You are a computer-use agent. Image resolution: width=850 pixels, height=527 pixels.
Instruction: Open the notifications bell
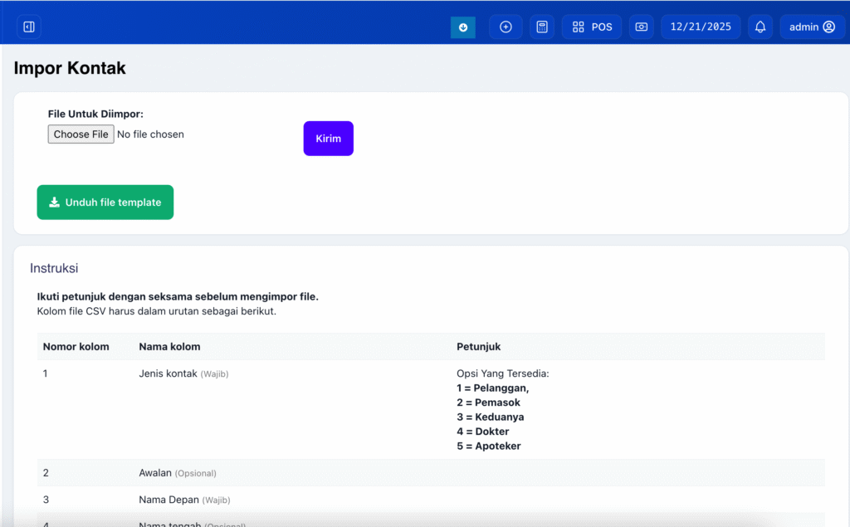tap(760, 27)
